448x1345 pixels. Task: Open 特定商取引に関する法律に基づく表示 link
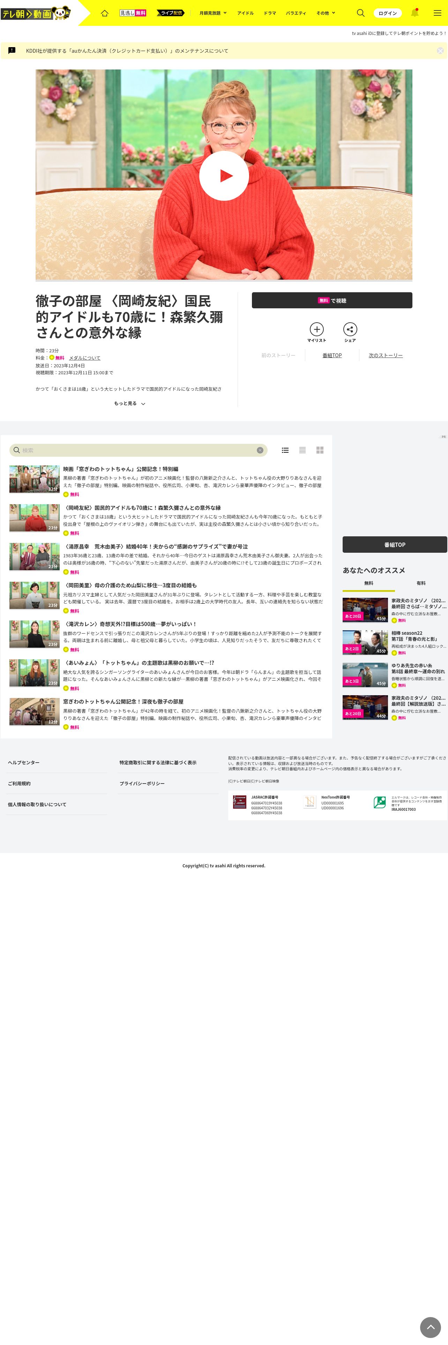[158, 762]
